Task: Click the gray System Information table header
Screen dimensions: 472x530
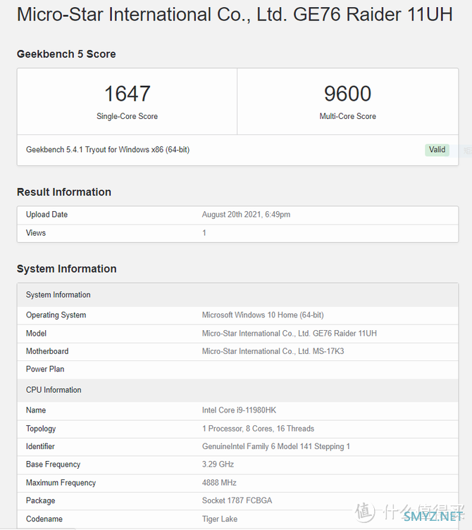Action: coord(238,295)
